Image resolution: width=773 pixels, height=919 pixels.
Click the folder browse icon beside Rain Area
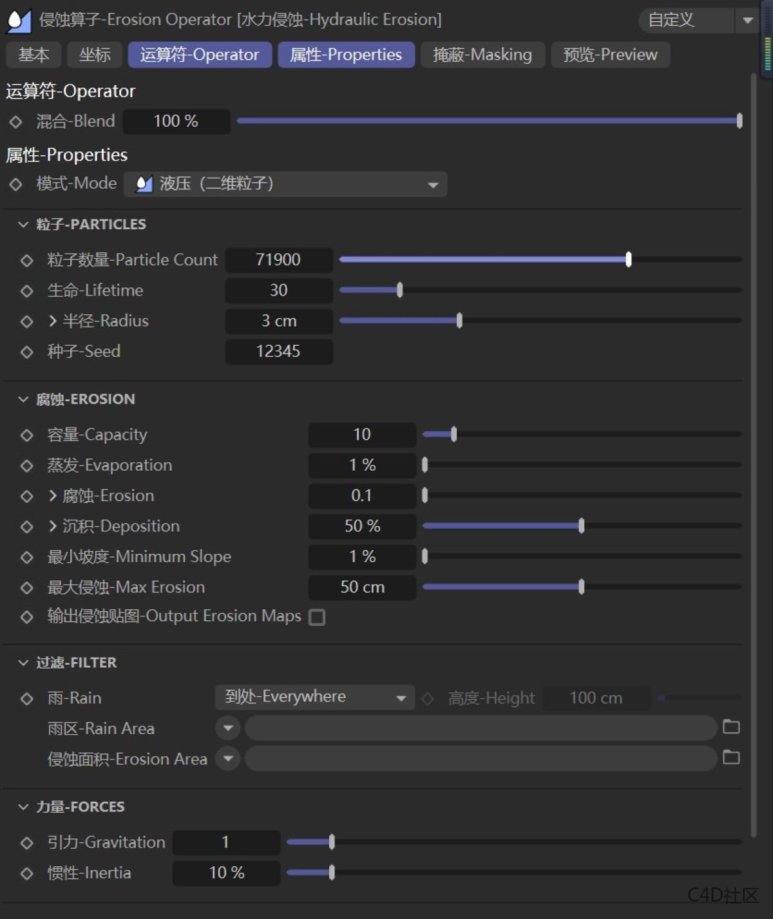click(731, 727)
